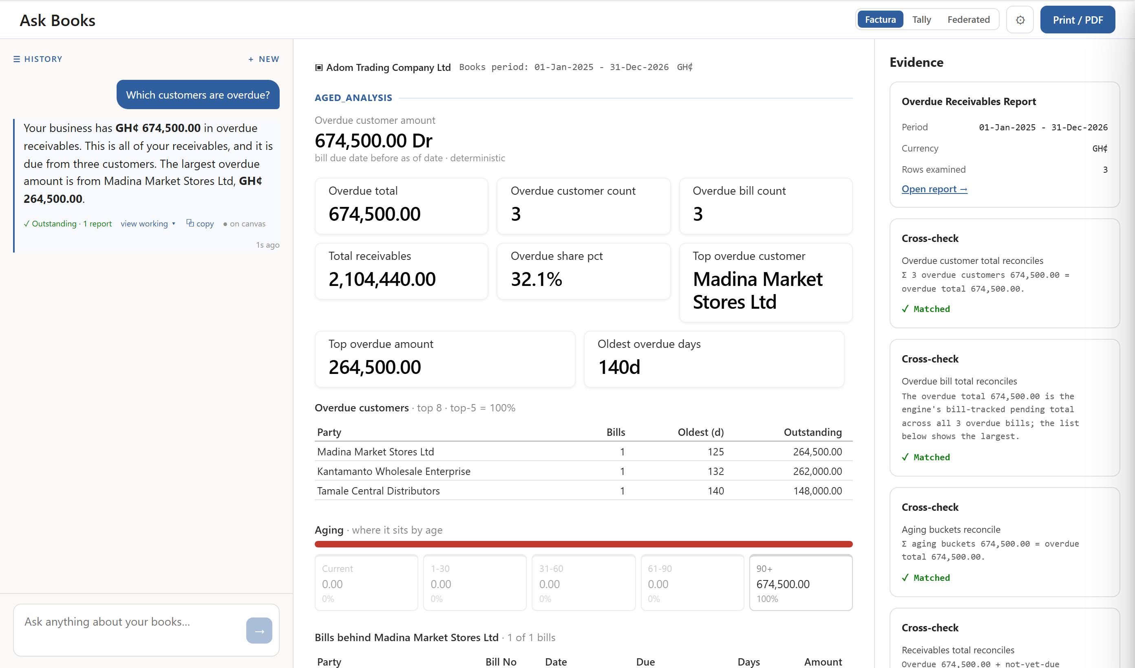
Task: Click the Overdue bill count card
Action: click(x=766, y=206)
